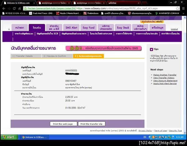The image size is (187, 146).
Task: Click amount 2,250.03 text
Action: coord(69,97)
